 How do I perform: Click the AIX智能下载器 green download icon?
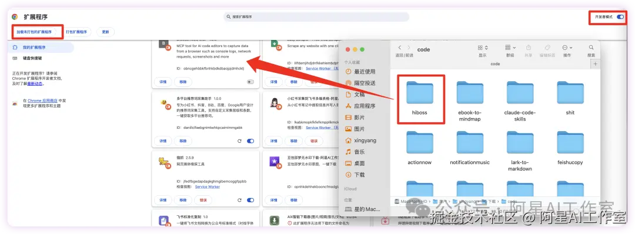[x=275, y=220]
